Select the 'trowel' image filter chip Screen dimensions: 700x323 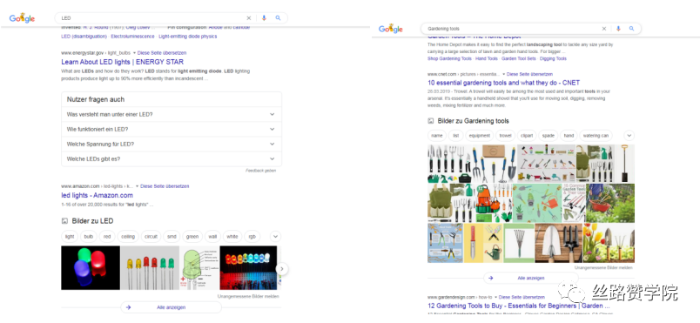click(x=506, y=135)
